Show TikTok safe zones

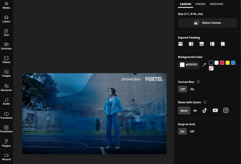pyautogui.click(x=205, y=110)
